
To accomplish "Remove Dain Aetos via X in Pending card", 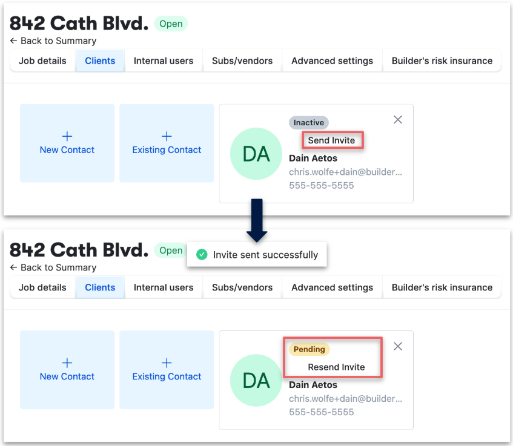I will click(398, 346).
